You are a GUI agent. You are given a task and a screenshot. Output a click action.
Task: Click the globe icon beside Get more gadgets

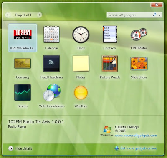116,148
